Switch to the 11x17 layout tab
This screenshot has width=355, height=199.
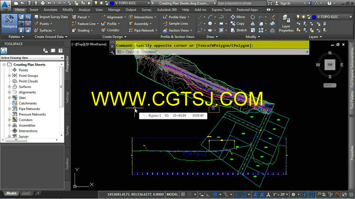(26, 193)
